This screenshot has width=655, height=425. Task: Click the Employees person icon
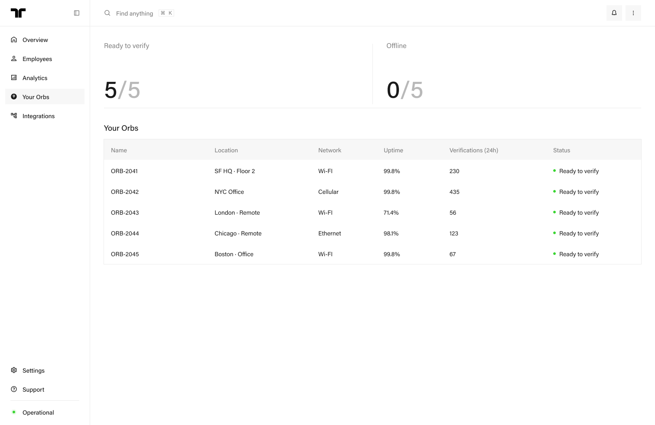pyautogui.click(x=14, y=59)
